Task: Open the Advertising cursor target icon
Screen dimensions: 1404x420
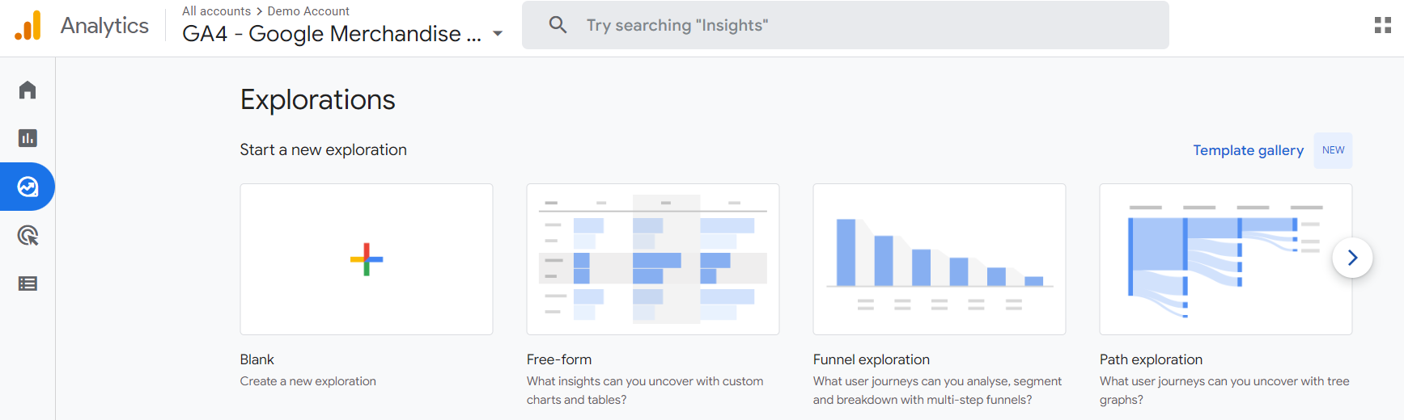Action: click(28, 236)
